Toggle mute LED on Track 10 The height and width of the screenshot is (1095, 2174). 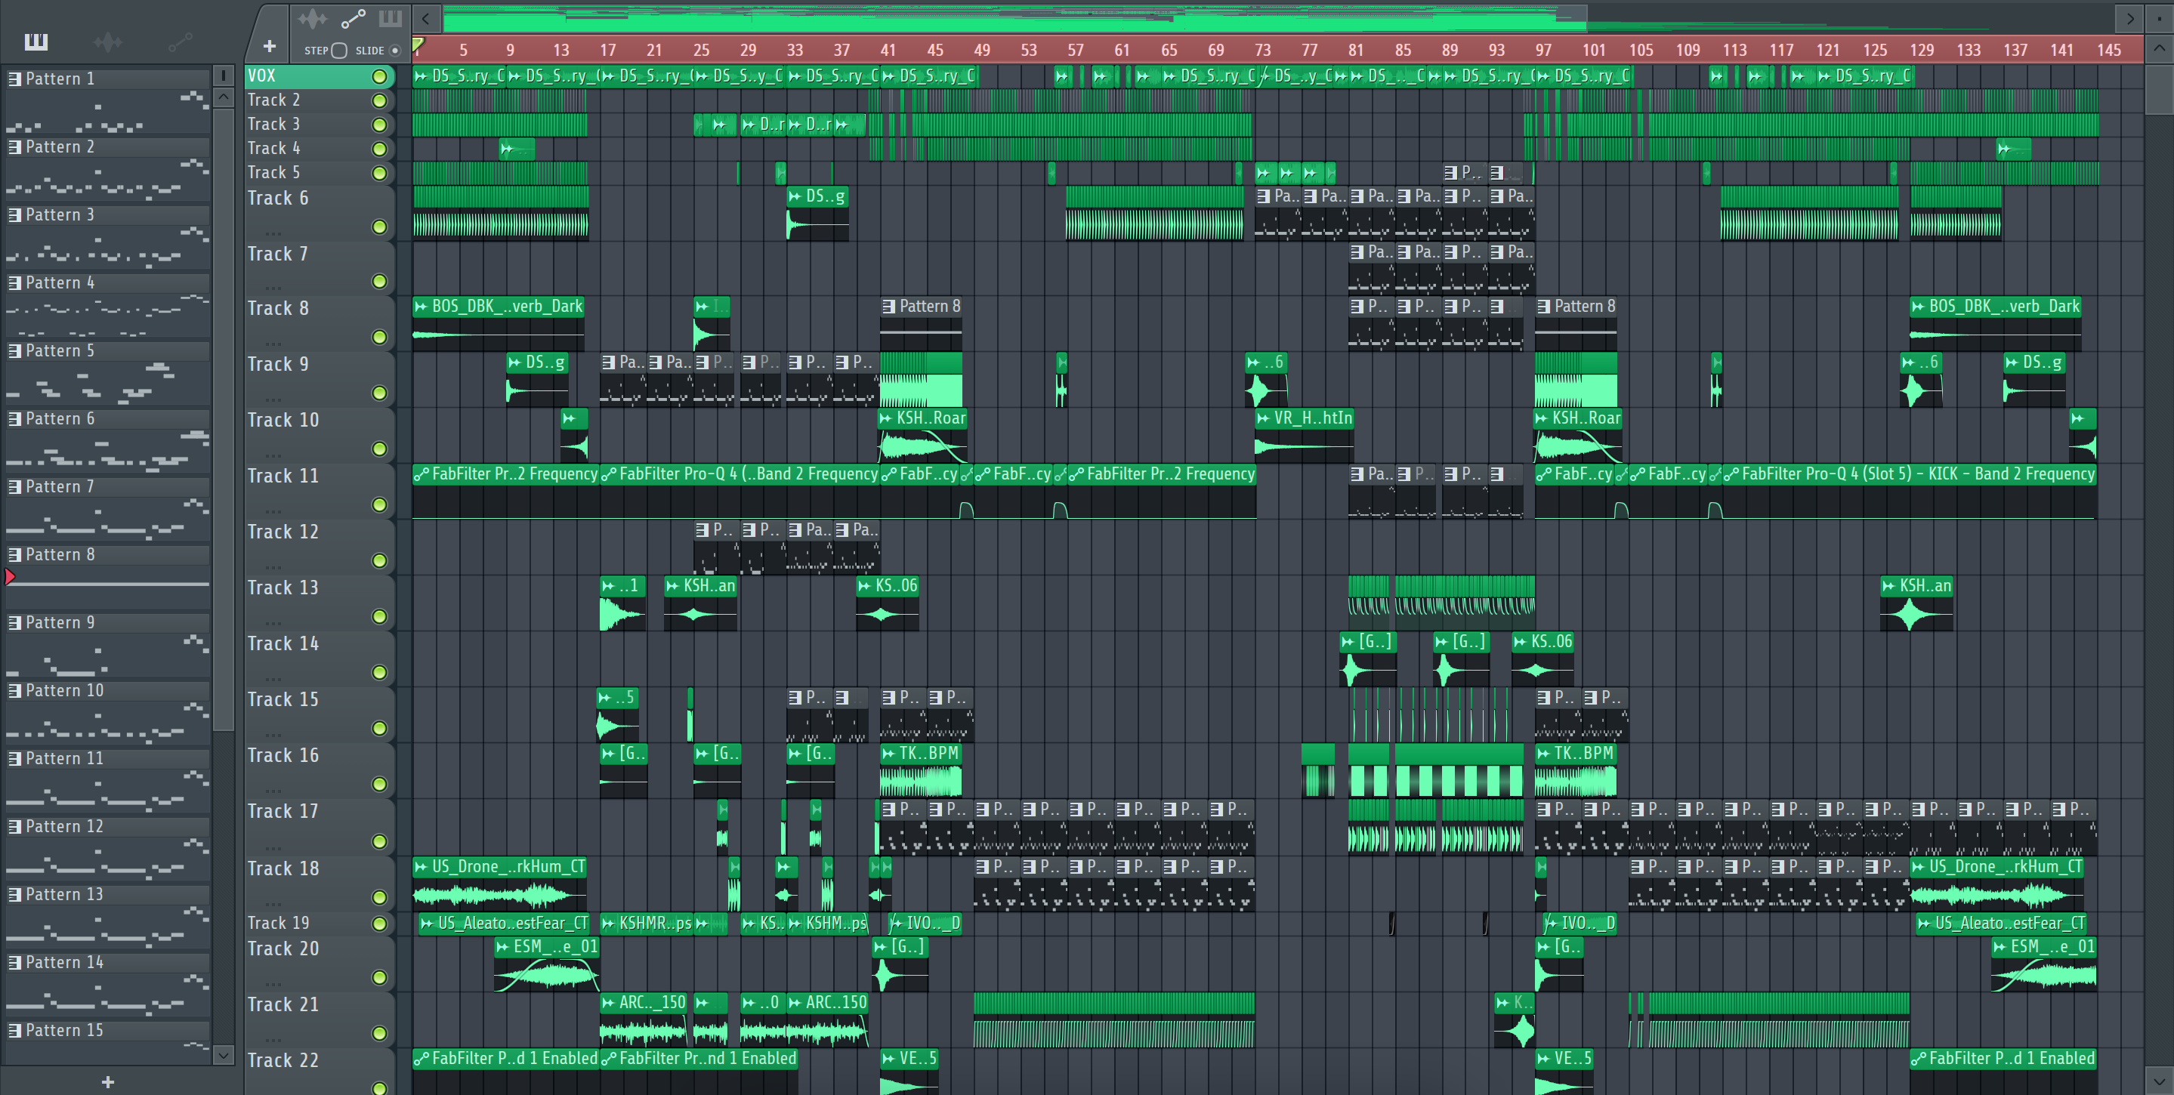[380, 449]
